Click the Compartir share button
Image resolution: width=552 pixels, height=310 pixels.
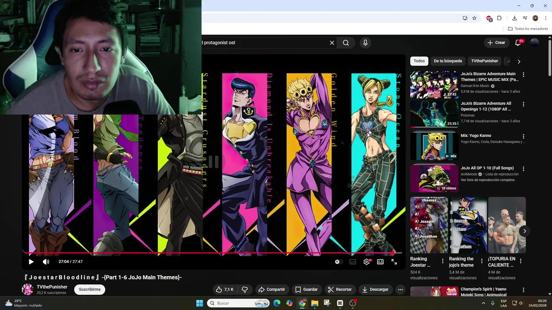pyautogui.click(x=272, y=289)
